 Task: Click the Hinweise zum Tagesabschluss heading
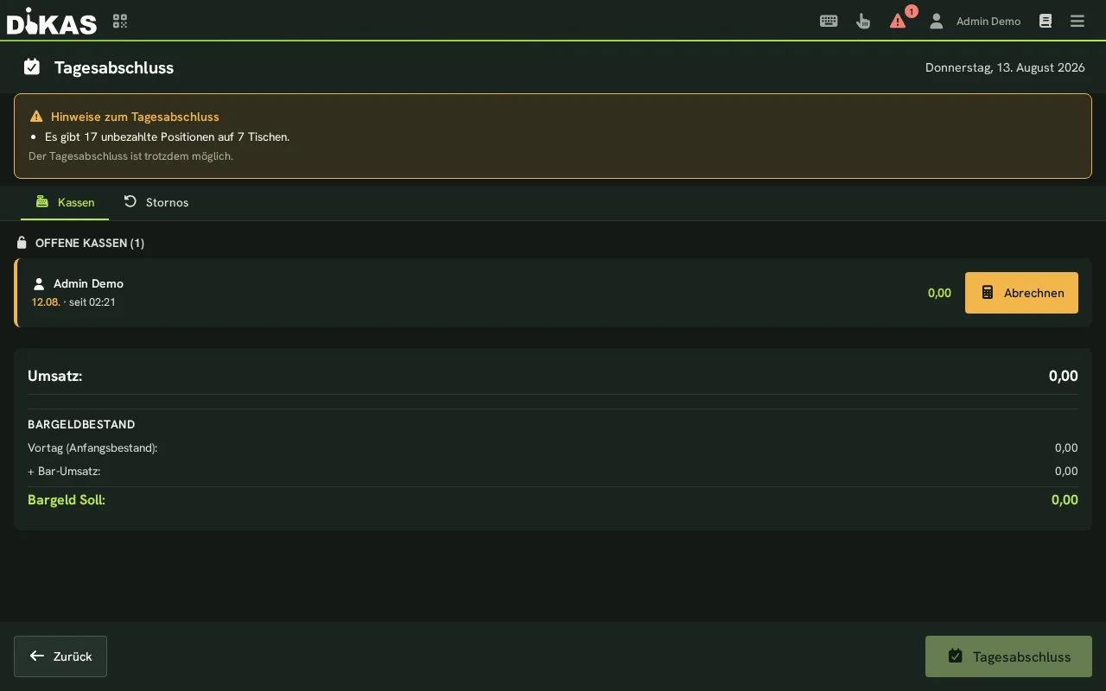click(x=135, y=117)
